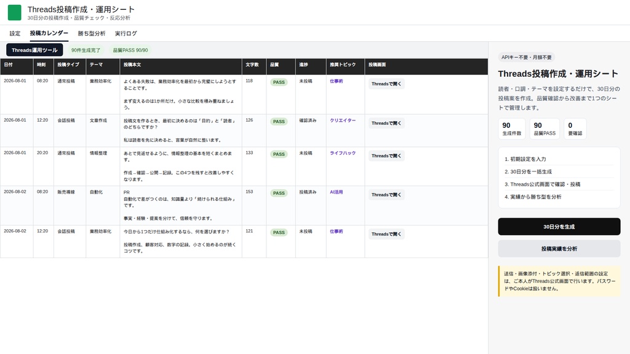The width and height of the screenshot is (630, 354).
Task: Click the 進捗 column header
Action: click(311, 66)
